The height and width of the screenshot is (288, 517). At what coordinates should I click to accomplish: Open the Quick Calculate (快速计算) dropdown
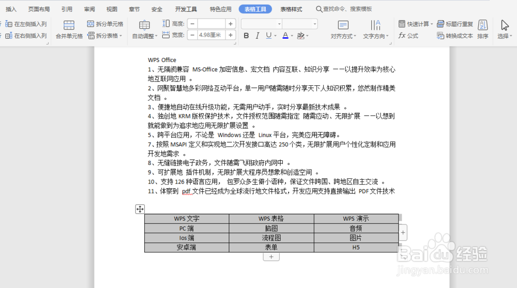click(416, 24)
